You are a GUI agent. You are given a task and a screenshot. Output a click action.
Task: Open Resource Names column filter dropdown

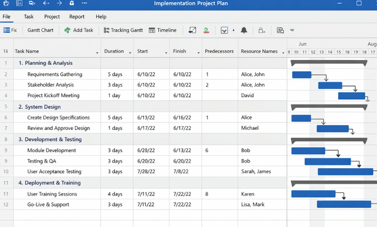click(283, 53)
